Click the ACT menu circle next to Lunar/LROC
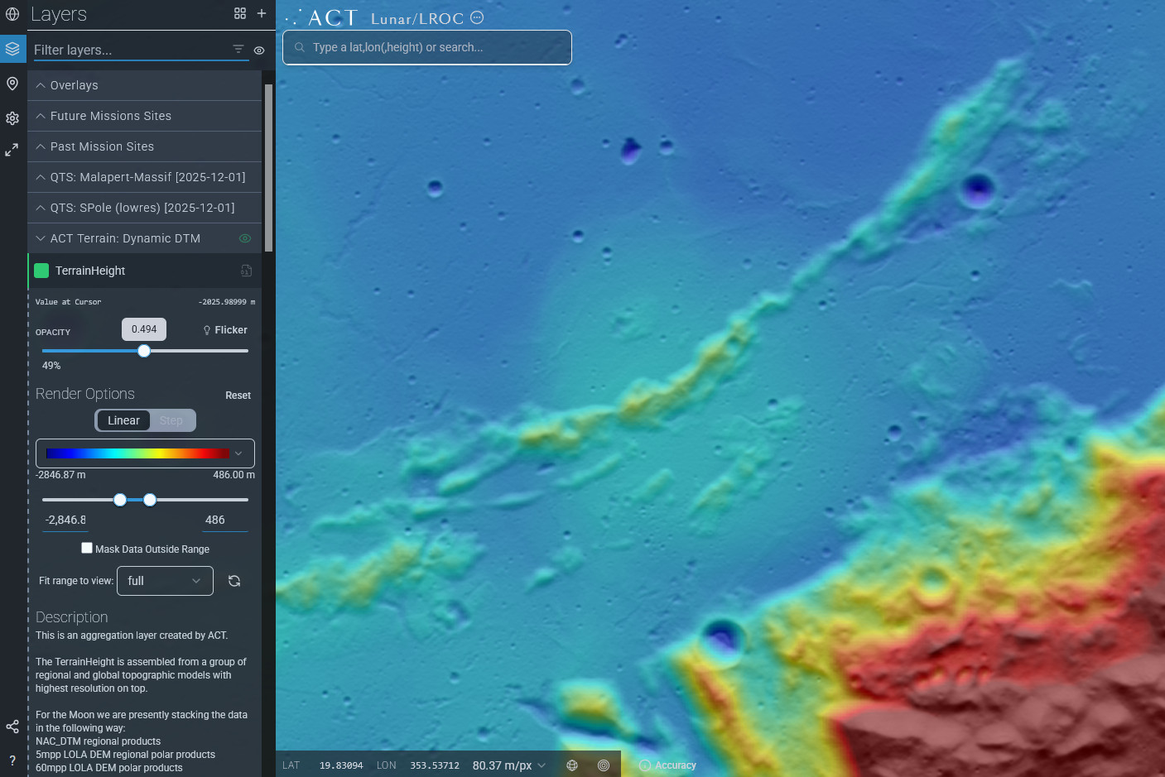This screenshot has width=1165, height=777. pyautogui.click(x=477, y=17)
